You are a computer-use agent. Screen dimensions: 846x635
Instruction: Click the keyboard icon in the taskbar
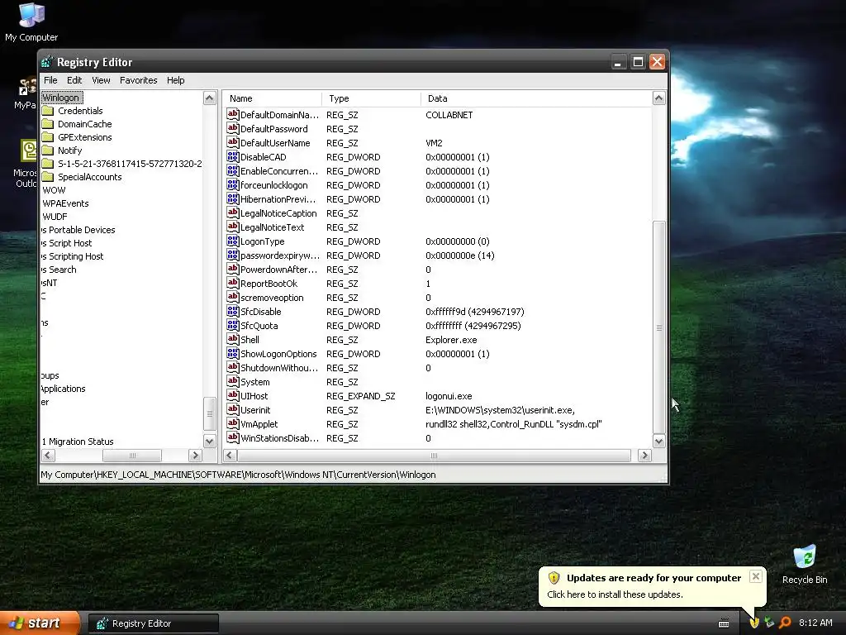tap(724, 623)
